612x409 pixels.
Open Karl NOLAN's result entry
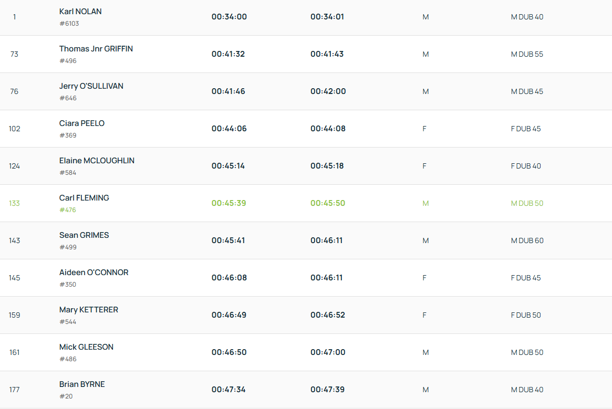point(80,12)
